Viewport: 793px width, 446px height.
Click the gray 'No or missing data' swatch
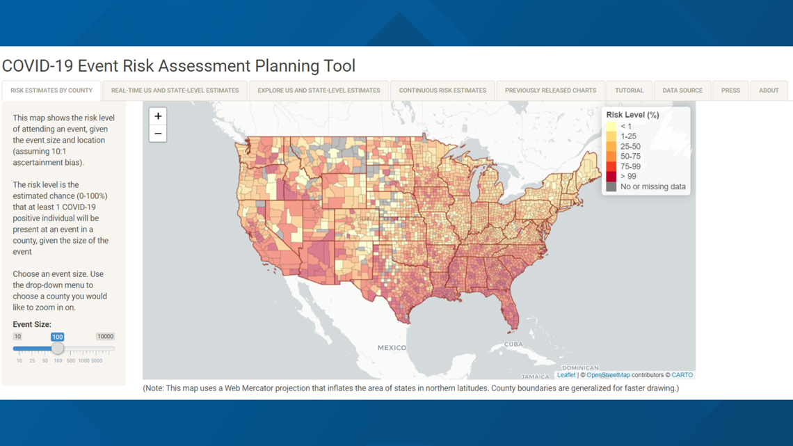pos(611,186)
